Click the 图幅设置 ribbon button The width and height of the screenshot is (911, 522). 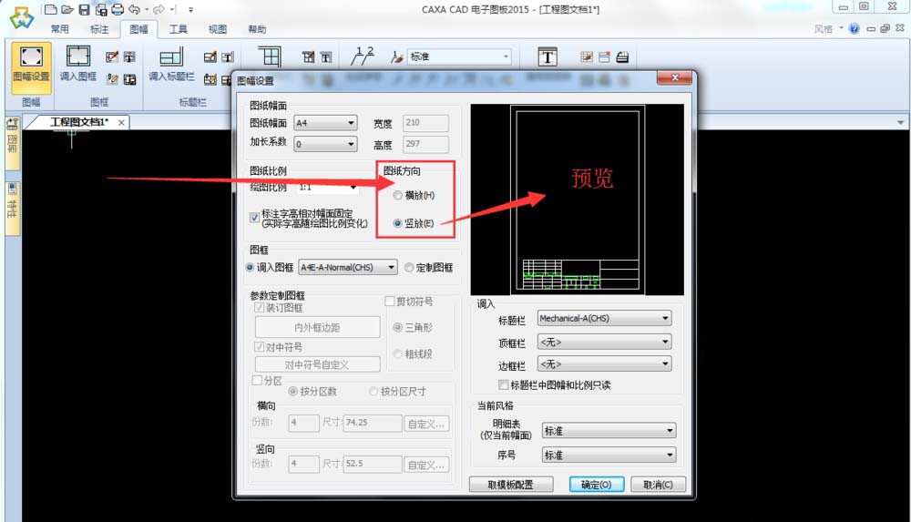[x=31, y=67]
